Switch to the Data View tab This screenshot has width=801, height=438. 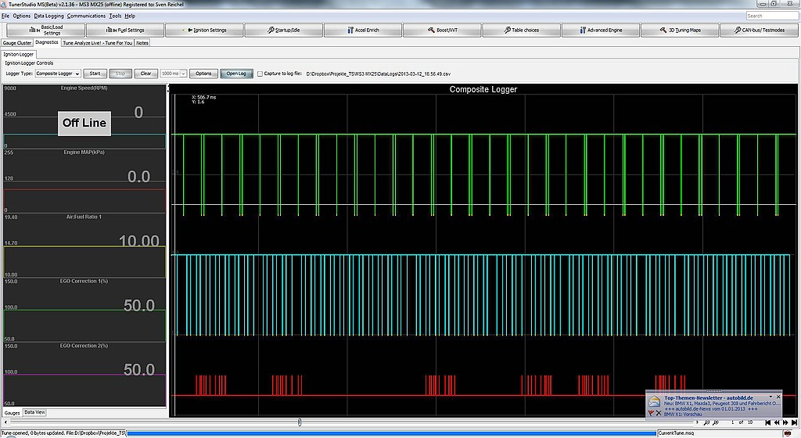34,412
